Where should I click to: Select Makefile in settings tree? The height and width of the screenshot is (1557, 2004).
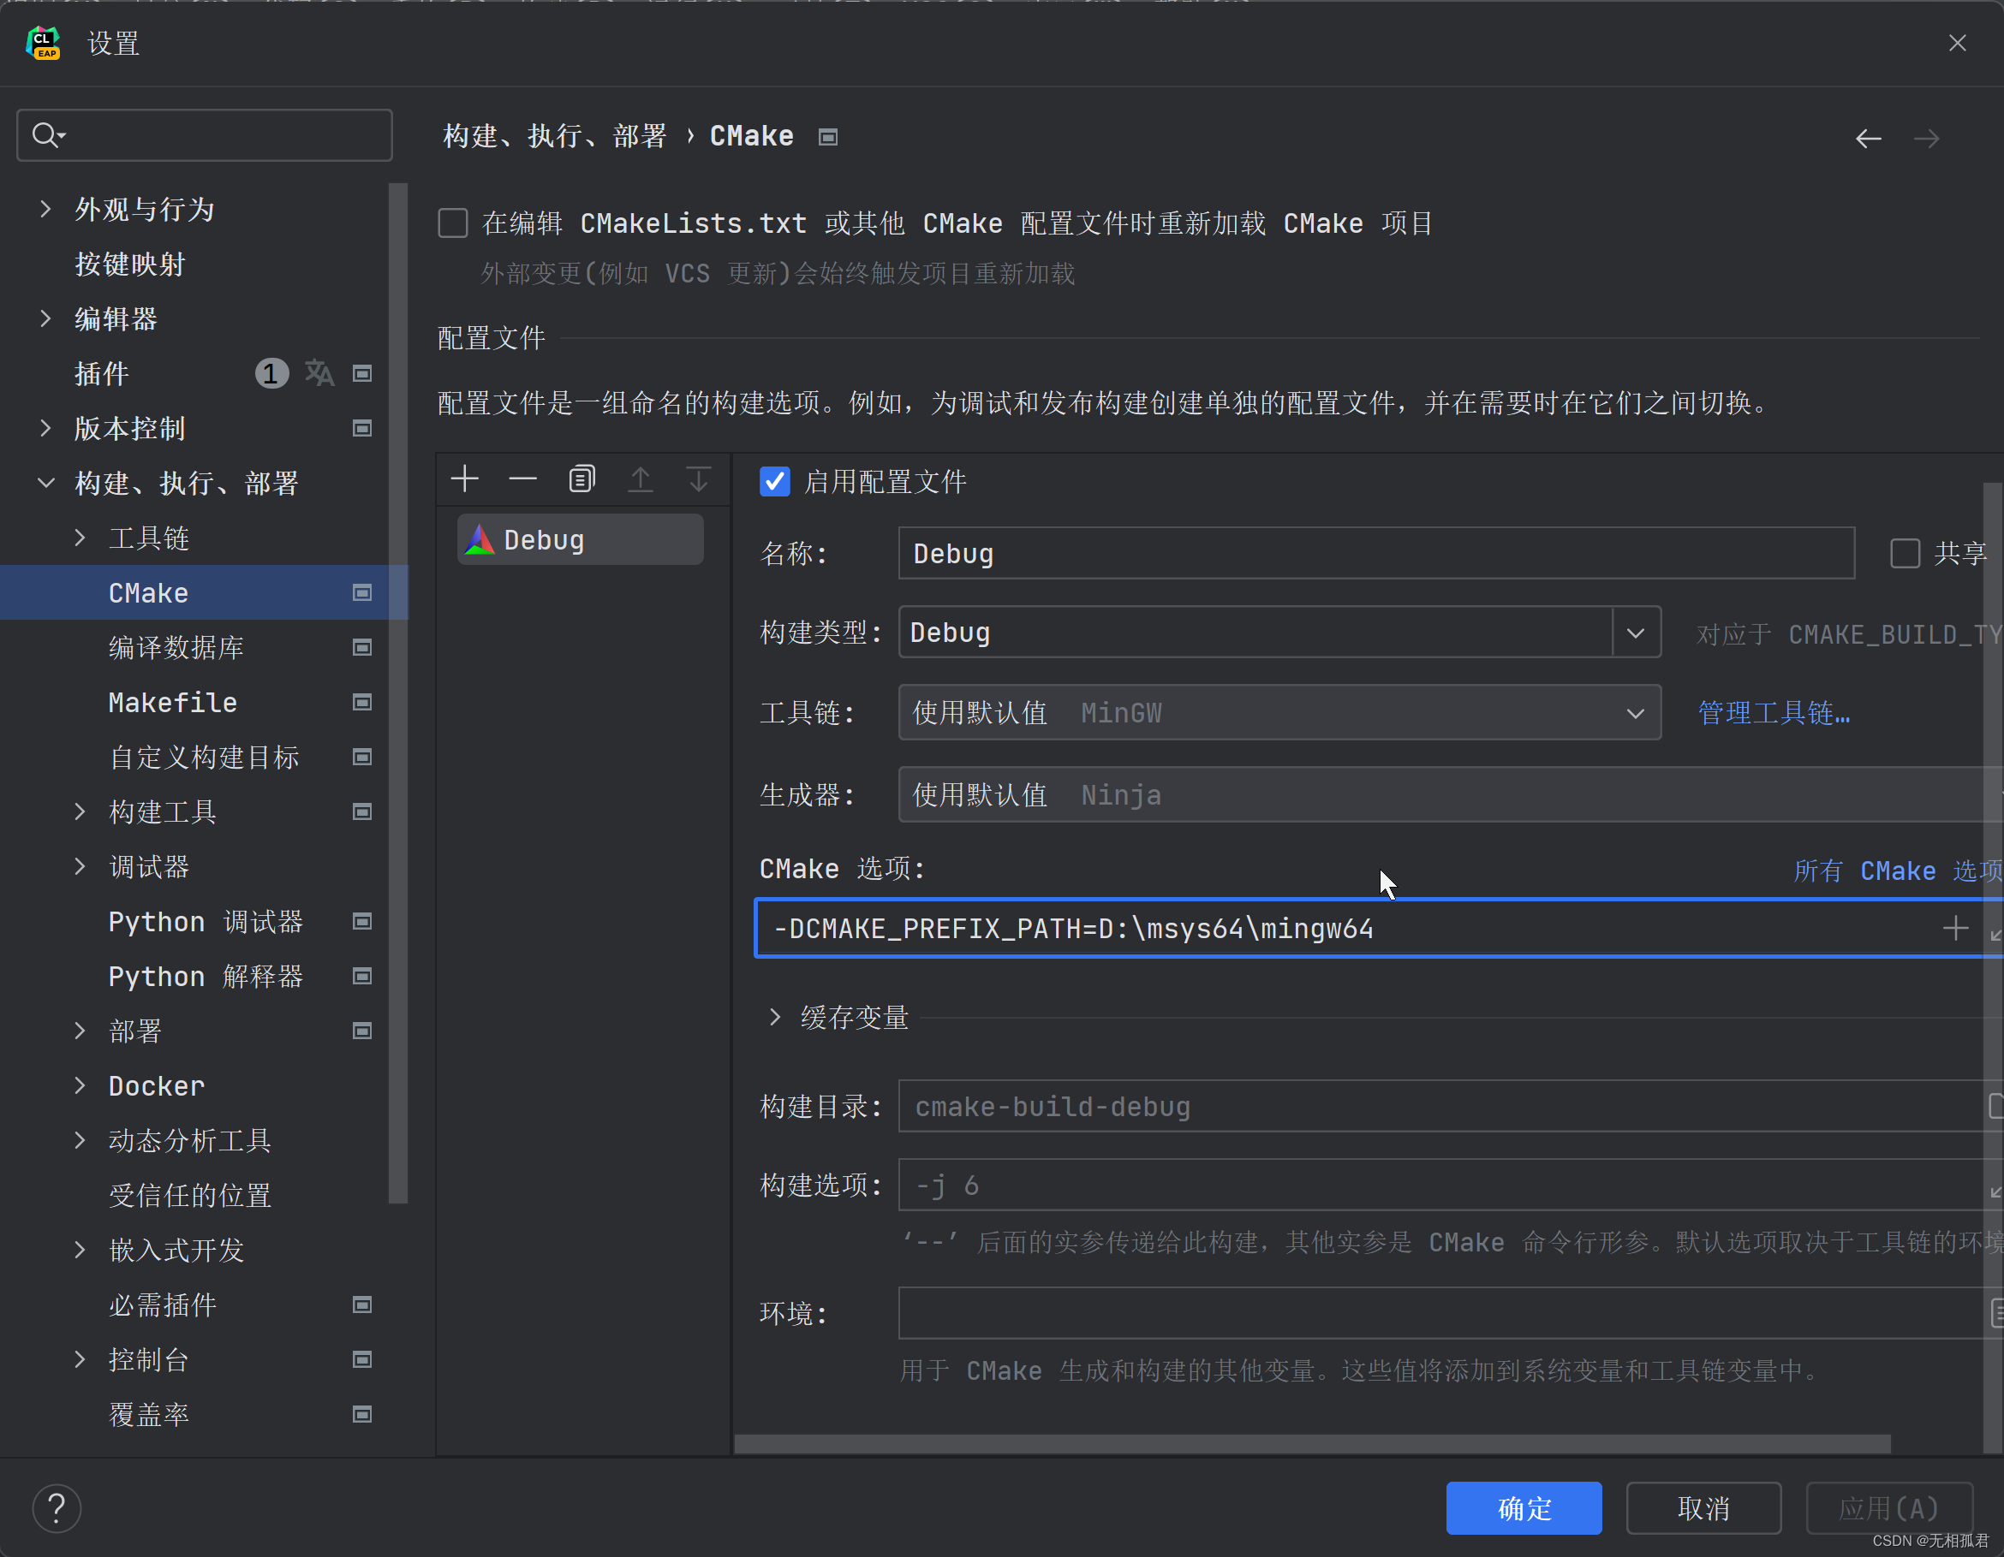[172, 703]
